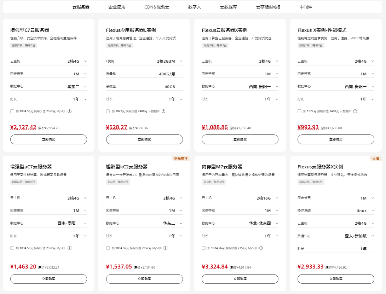
Task: Click the ¥2,127.42 price
Action: [x=23, y=127]
